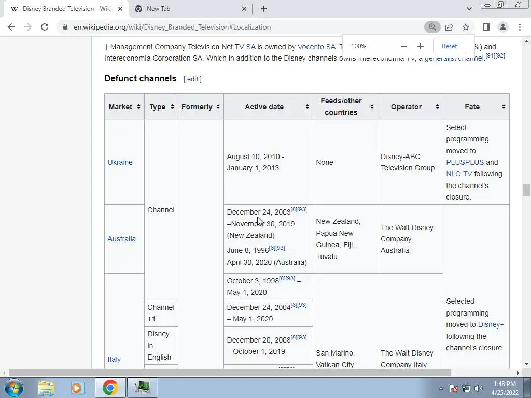Screen dimensions: 531x398
Task: Open the Ukraine link
Action: pyautogui.click(x=120, y=162)
